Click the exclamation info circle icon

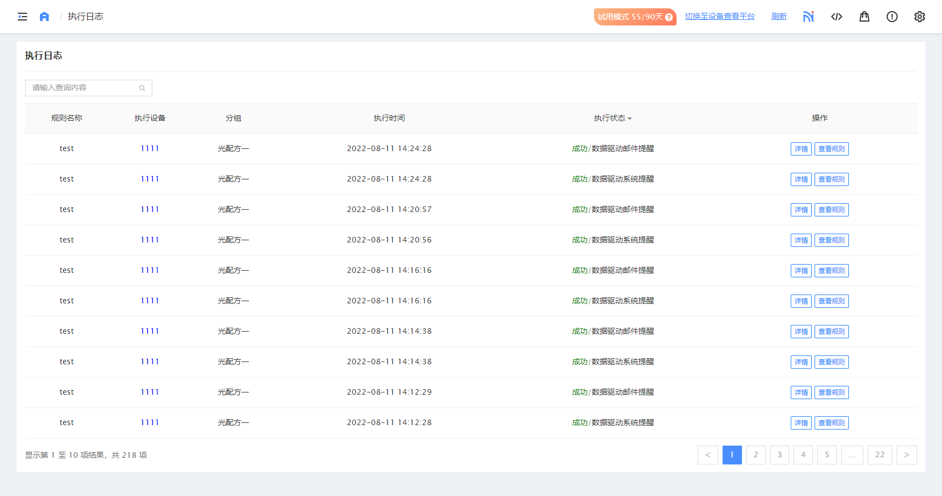click(892, 17)
